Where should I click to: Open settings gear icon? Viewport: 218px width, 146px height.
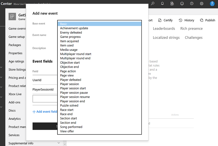coord(202,4)
